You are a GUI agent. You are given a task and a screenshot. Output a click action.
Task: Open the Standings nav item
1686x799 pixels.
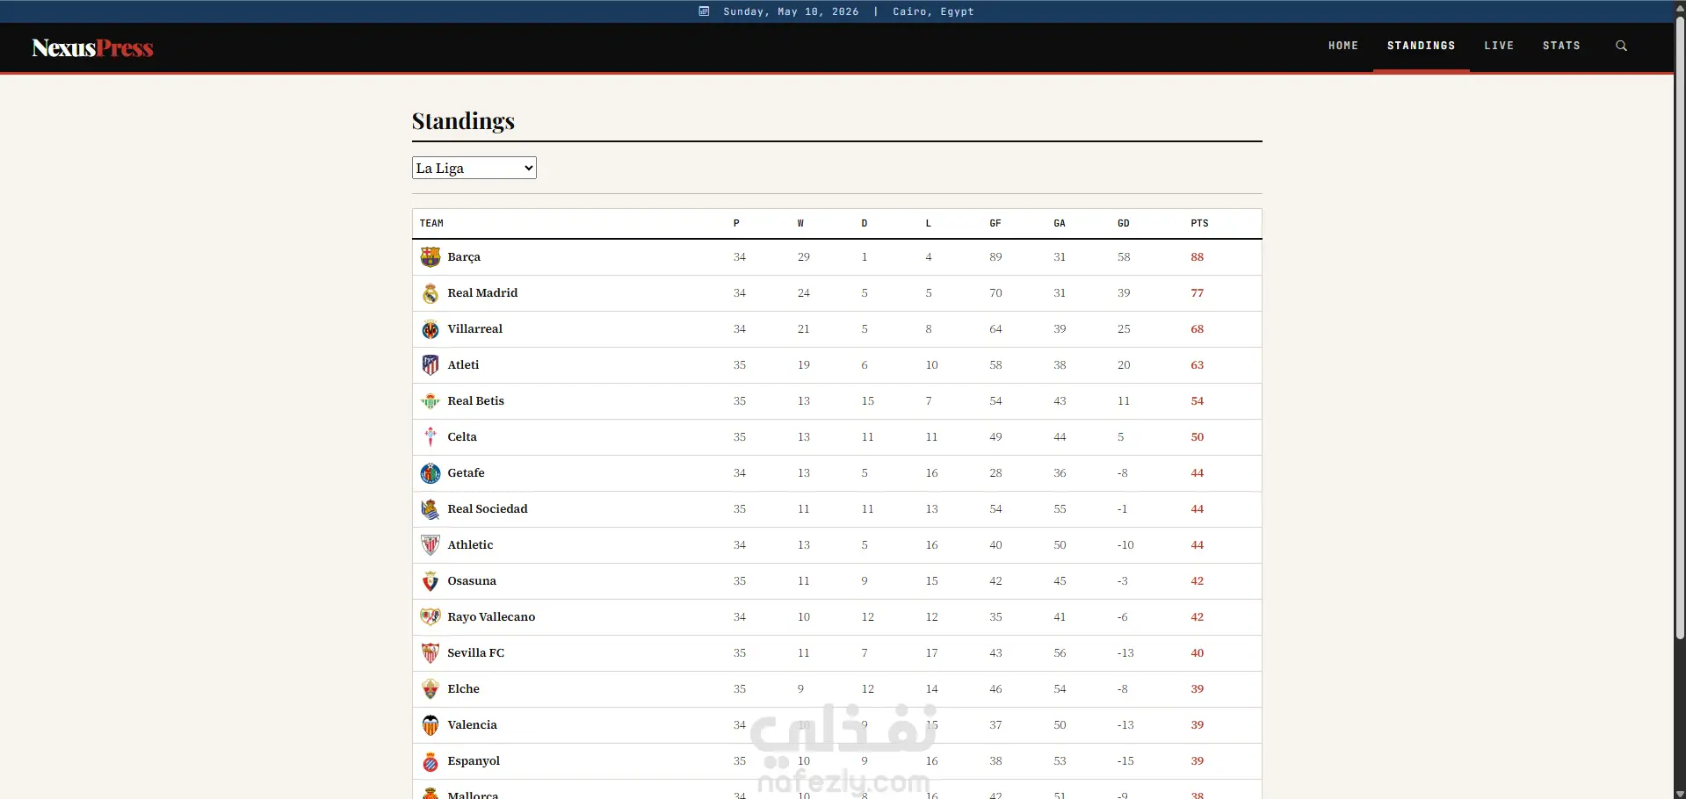point(1422,46)
